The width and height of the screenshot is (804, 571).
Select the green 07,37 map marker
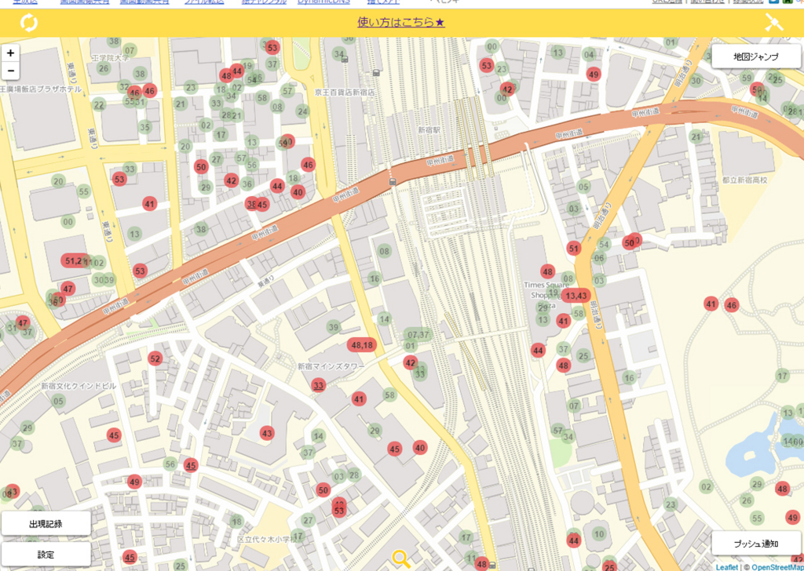(418, 335)
